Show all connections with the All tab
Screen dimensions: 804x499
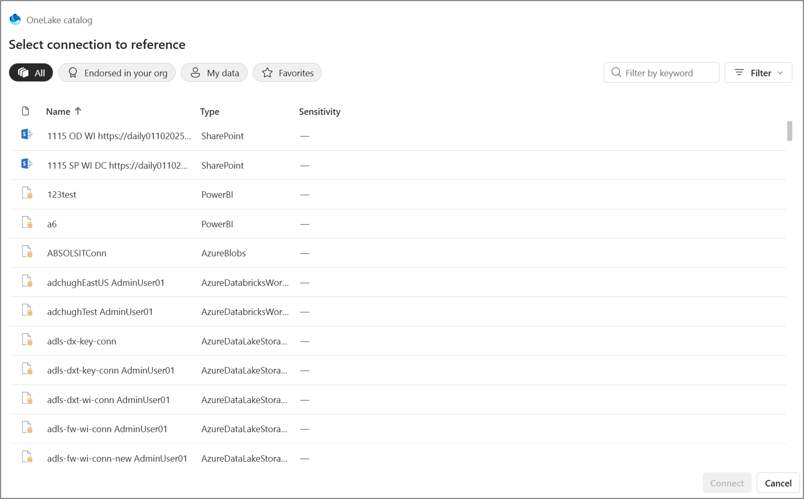coord(31,72)
